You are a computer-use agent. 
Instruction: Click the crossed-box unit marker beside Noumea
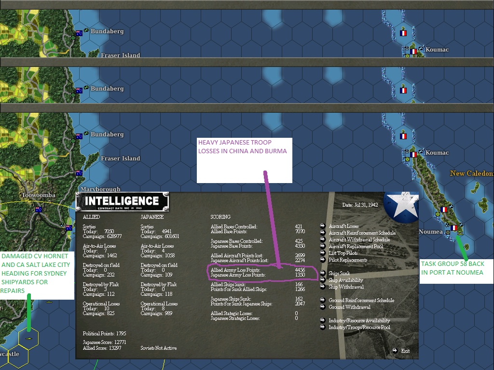(x=448, y=232)
